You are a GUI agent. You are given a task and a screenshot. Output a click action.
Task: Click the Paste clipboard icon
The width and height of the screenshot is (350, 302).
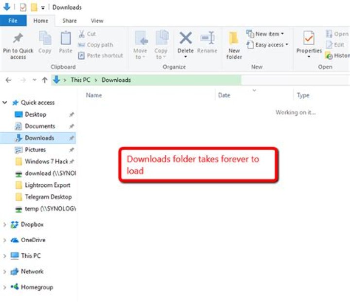[66, 38]
